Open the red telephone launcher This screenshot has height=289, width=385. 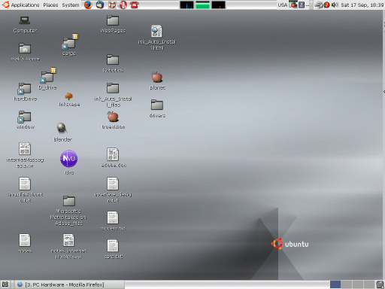point(135,5)
